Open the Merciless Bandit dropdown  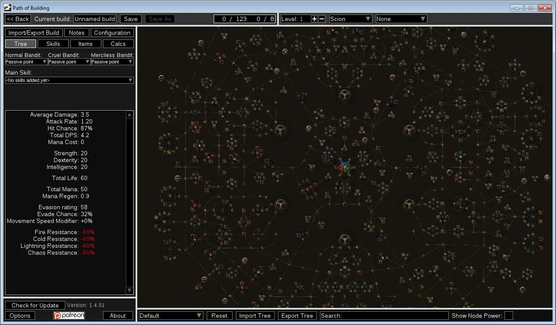tap(112, 62)
